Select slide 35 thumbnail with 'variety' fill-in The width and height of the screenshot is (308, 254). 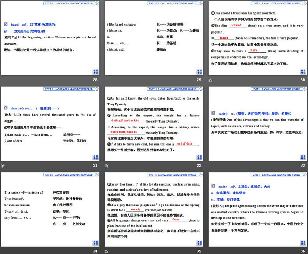pyautogui.click(x=154, y=209)
